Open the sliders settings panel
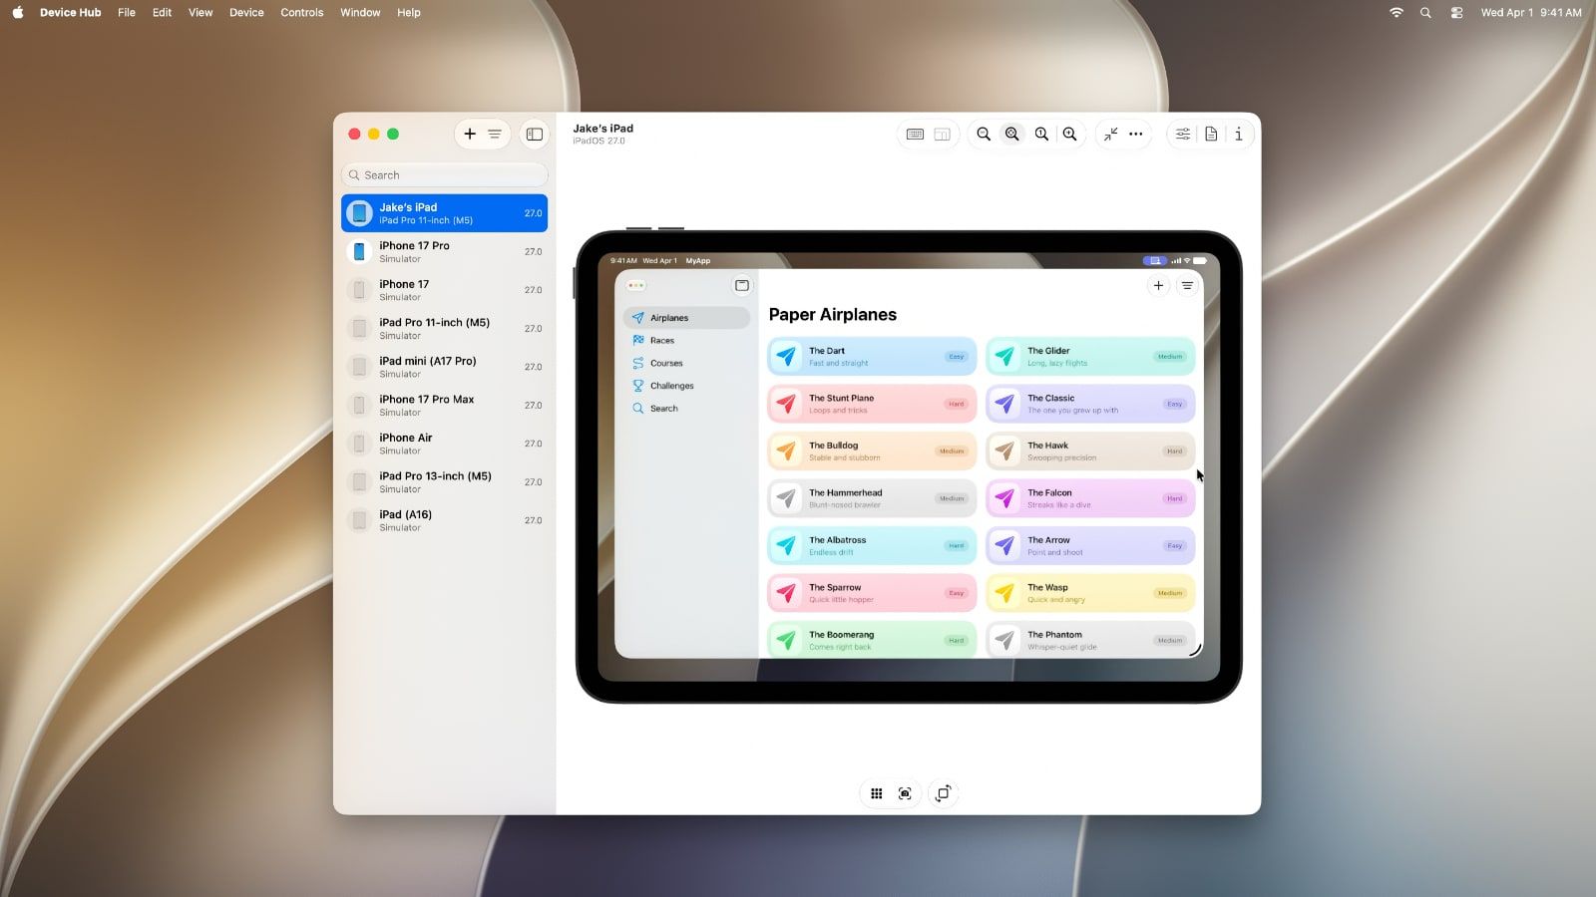 [x=1182, y=134]
